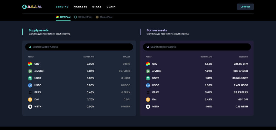The width and height of the screenshot is (276, 130).
Task: Connect a wallet with the Connect button
Action: pyautogui.click(x=245, y=7)
